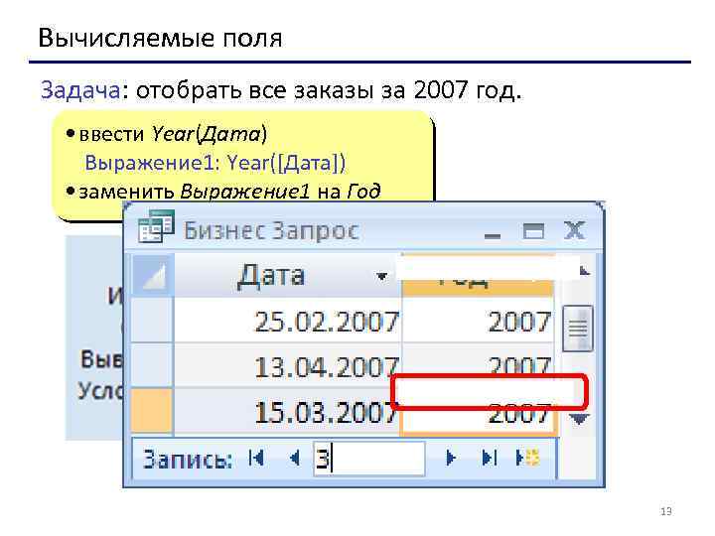The image size is (715, 536).
Task: Click the select-all corner triangle in the datasheet
Action: click(152, 276)
